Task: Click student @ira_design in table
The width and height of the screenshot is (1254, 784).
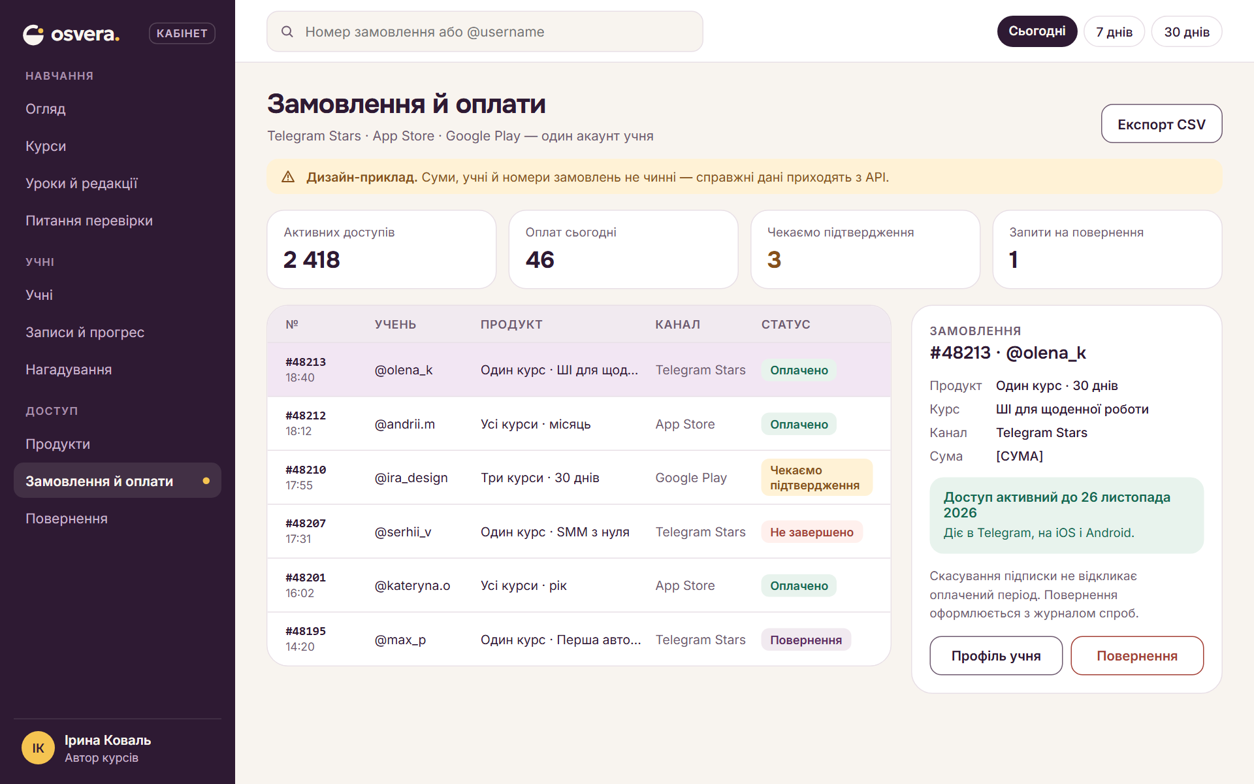Action: point(411,478)
